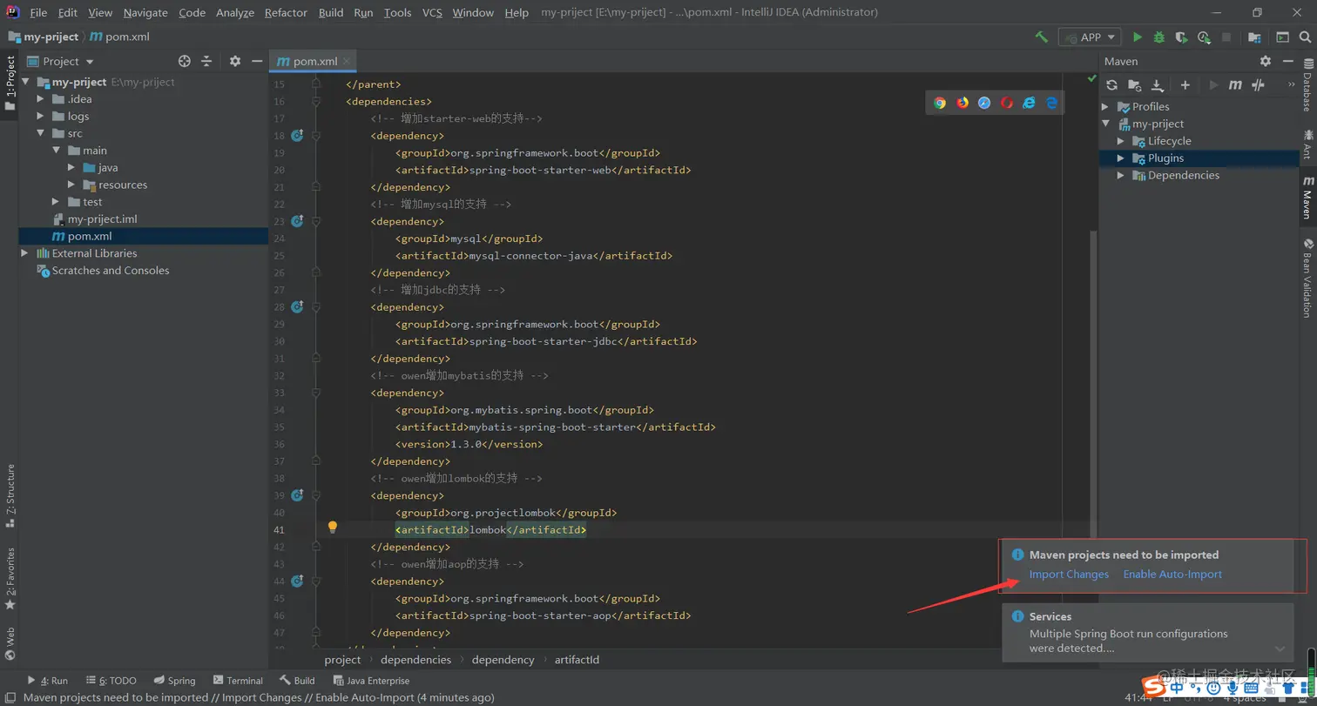Collapse the src folder
This screenshot has width=1317, height=706.
[x=40, y=133]
